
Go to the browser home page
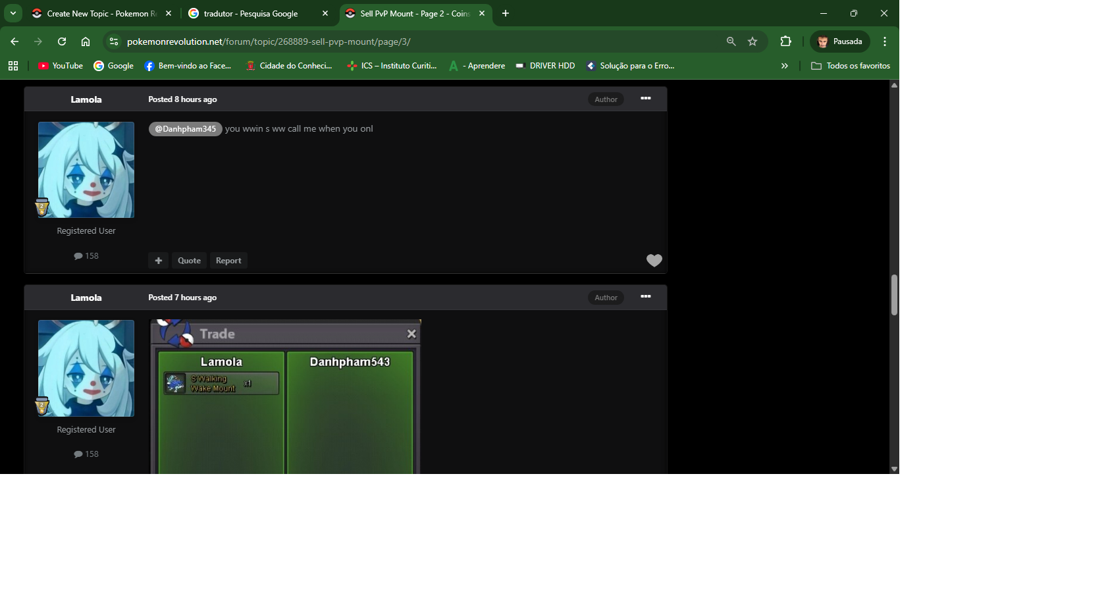coord(86,41)
